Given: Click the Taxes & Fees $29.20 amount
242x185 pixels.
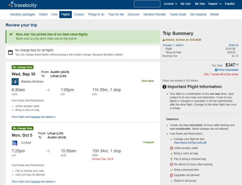Looking at the screenshot, I should click(231, 53).
